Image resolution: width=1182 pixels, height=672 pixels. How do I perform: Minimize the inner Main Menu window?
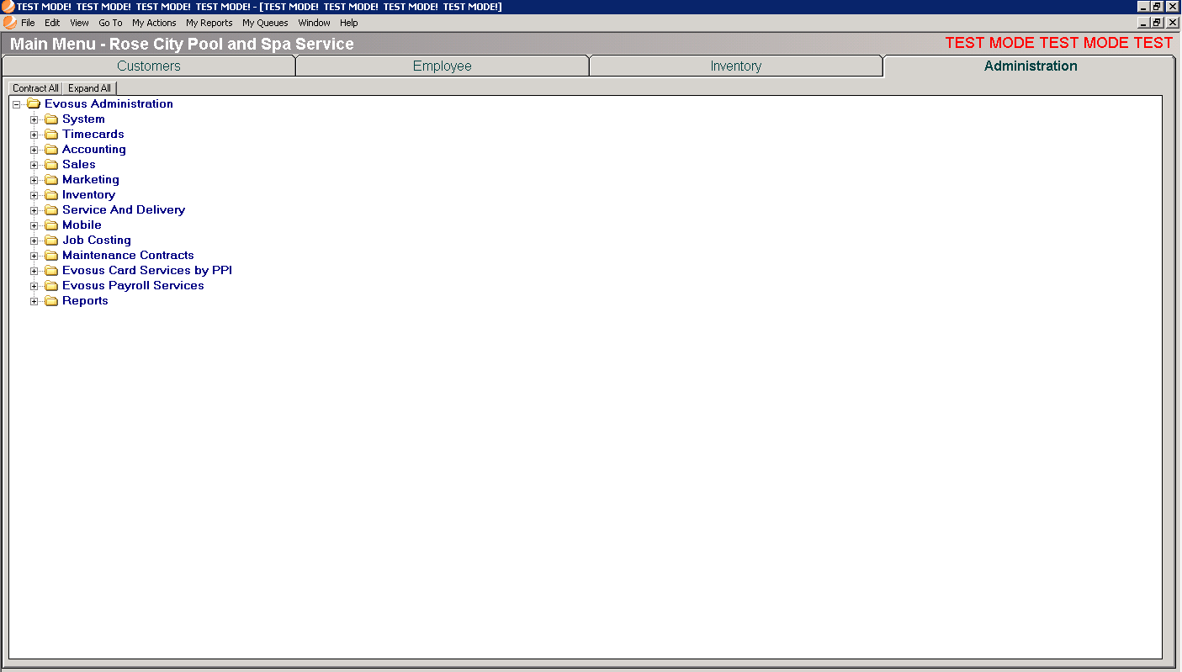[x=1144, y=23]
